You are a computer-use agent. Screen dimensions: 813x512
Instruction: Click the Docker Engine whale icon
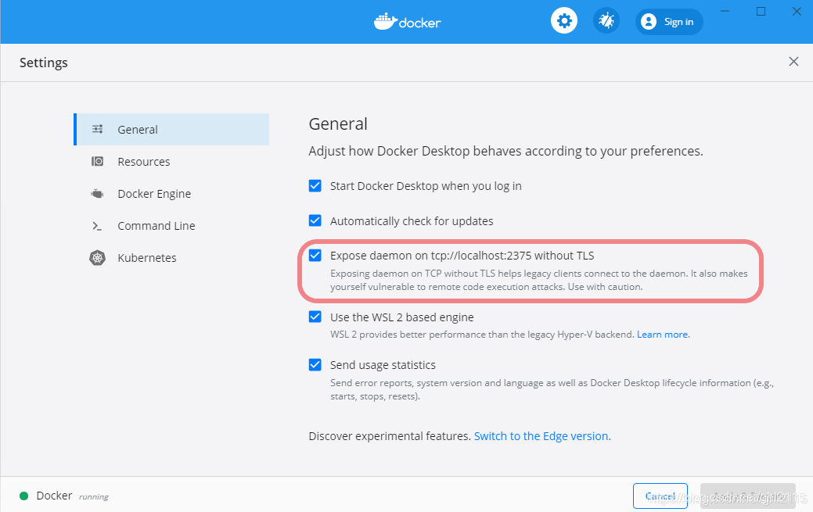pyautogui.click(x=97, y=193)
